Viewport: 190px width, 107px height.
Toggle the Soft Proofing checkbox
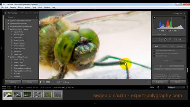coord(55,82)
